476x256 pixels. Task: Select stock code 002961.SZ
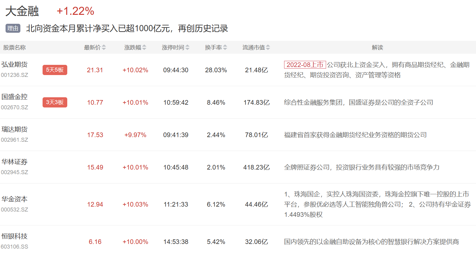[14, 140]
